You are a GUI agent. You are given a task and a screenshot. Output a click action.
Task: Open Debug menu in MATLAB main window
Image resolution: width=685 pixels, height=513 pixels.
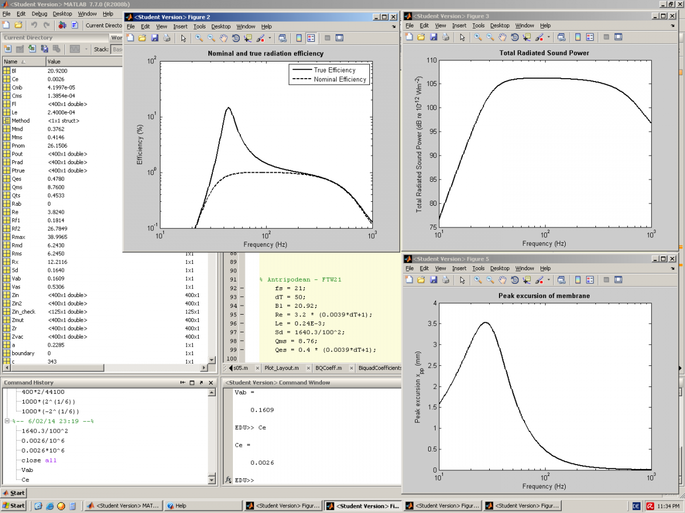(40, 14)
